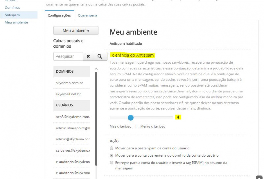Click the mailbox list vertical scrollbar
Screen dimensions: 264x179
[x=96, y=119]
